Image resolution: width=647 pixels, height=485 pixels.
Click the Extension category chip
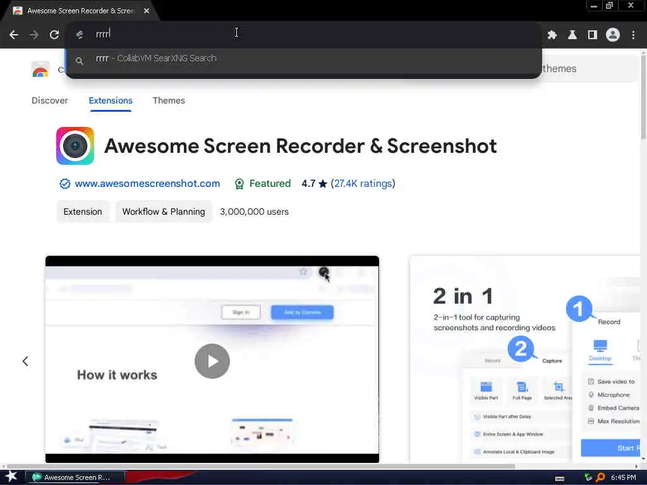[x=83, y=212]
